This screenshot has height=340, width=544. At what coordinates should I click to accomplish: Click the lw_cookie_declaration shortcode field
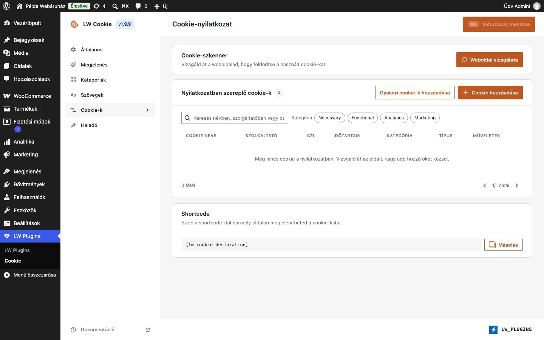click(x=331, y=245)
